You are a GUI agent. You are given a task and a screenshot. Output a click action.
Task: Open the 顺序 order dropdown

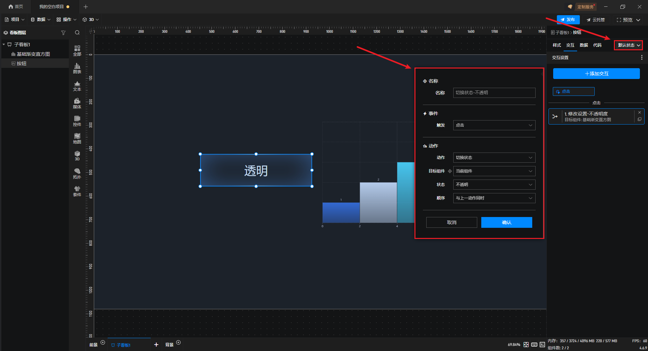coord(494,198)
